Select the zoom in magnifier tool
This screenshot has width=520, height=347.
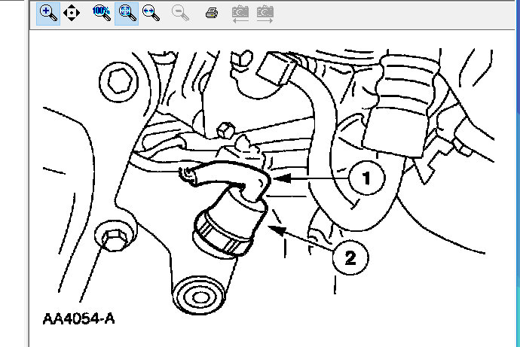[x=48, y=14]
